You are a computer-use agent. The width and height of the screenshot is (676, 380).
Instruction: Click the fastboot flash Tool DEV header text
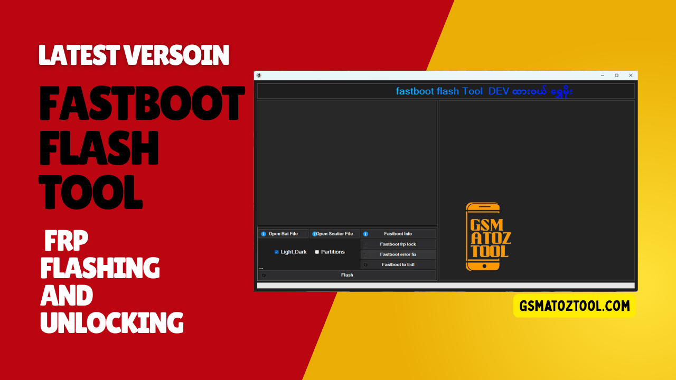click(x=484, y=91)
